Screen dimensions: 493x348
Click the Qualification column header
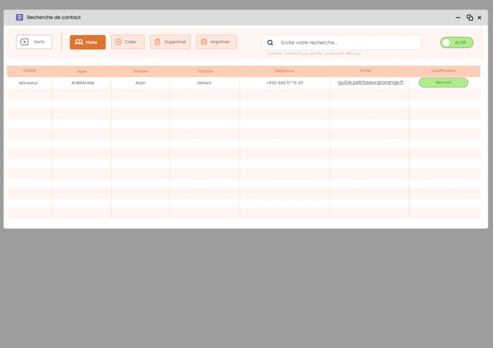(443, 71)
